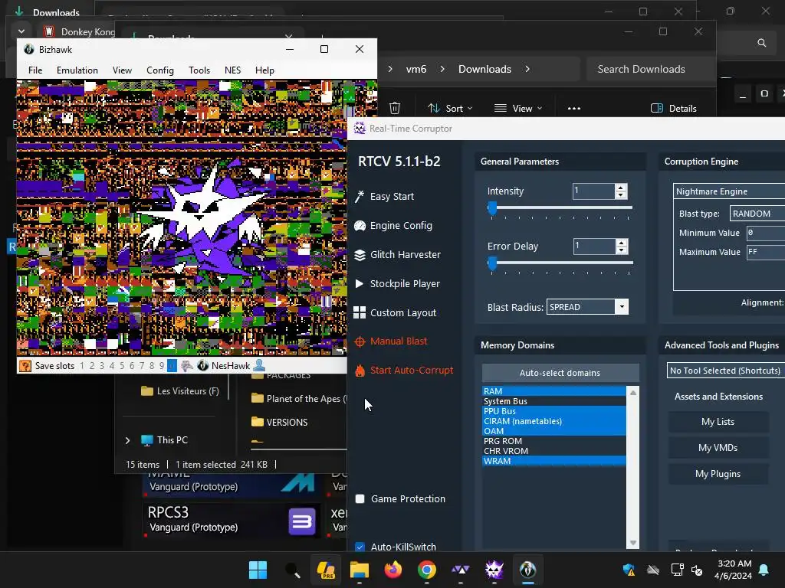Open My Plugins button
The height and width of the screenshot is (588, 785).
click(x=718, y=474)
